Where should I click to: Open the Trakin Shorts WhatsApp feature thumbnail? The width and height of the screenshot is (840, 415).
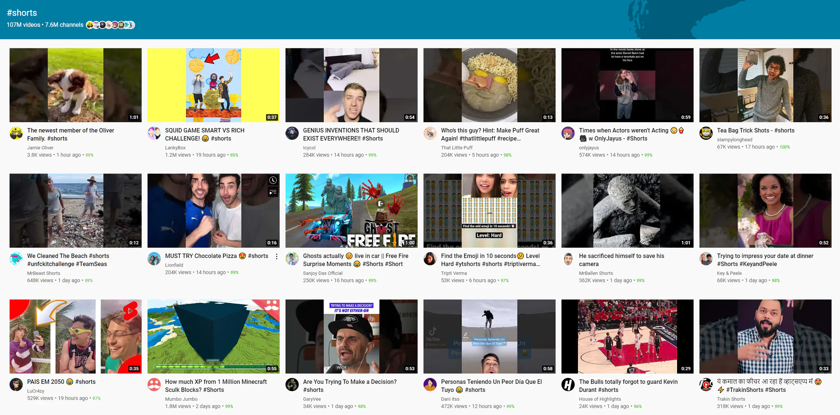click(x=765, y=336)
